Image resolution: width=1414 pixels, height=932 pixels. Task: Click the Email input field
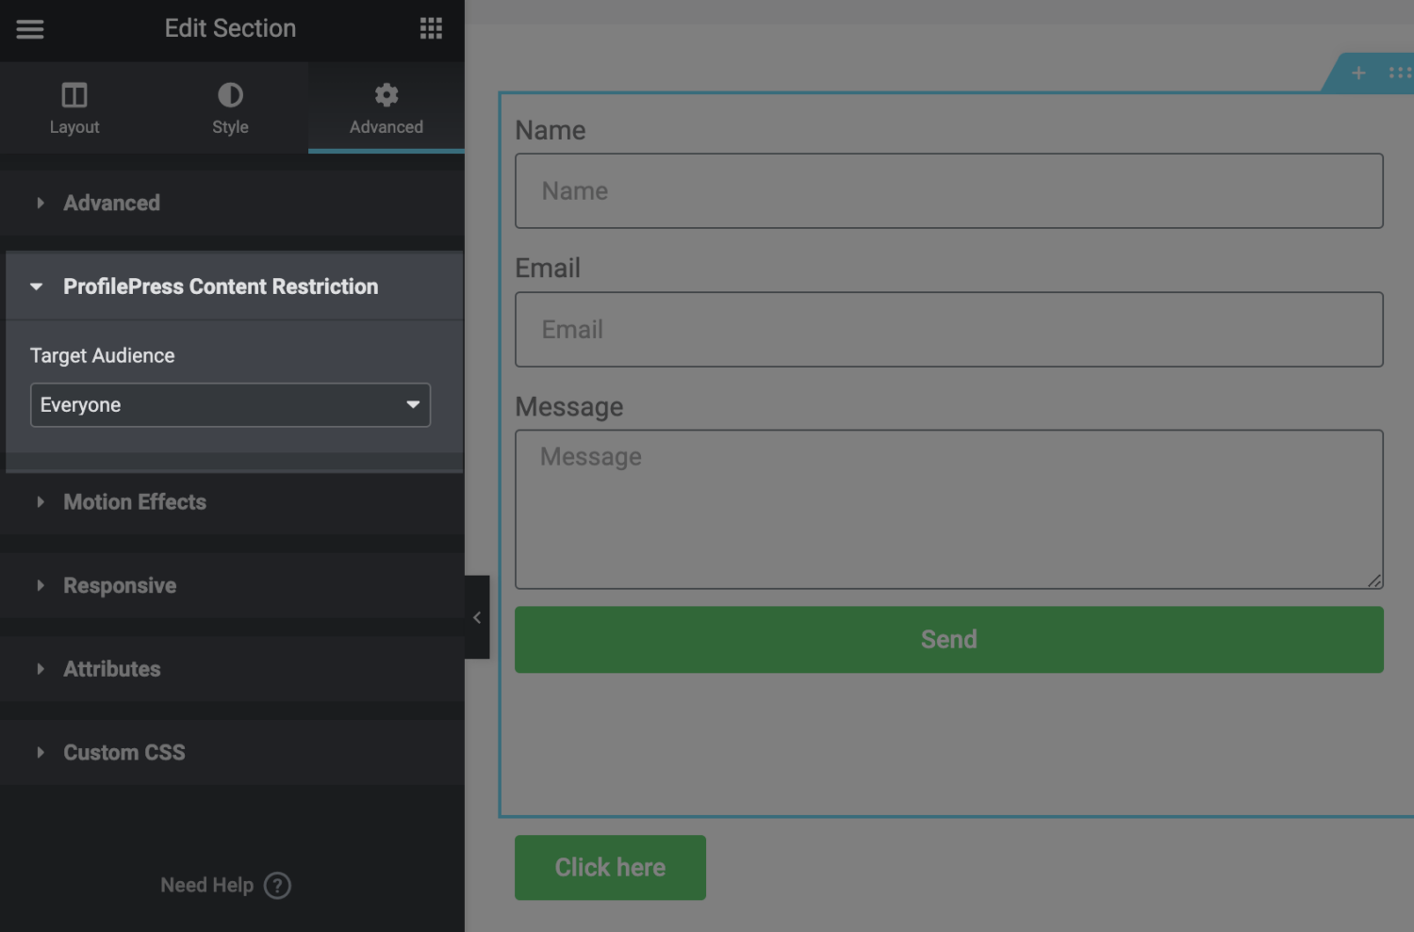(x=948, y=329)
